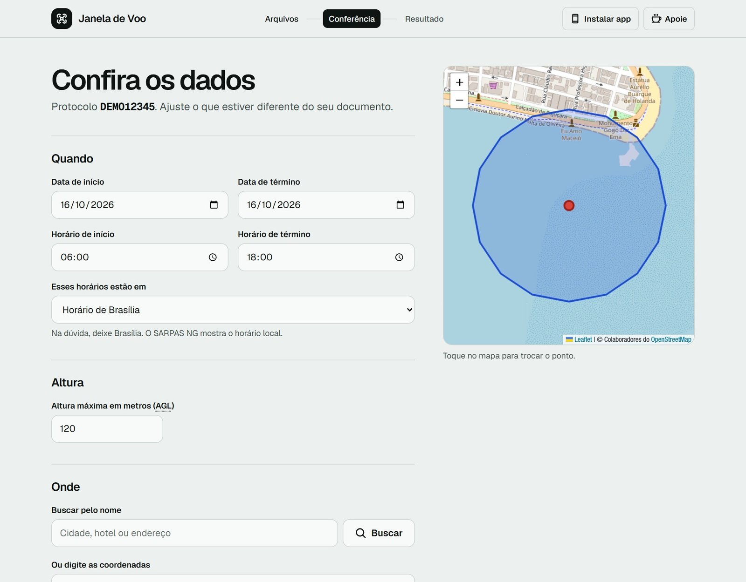Click the Apoie button
746x582 pixels.
pos(669,19)
